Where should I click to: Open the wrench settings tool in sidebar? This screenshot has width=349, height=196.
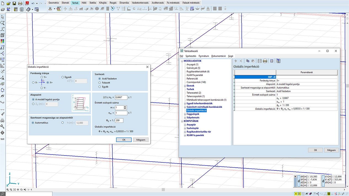pyautogui.click(x=2, y=126)
